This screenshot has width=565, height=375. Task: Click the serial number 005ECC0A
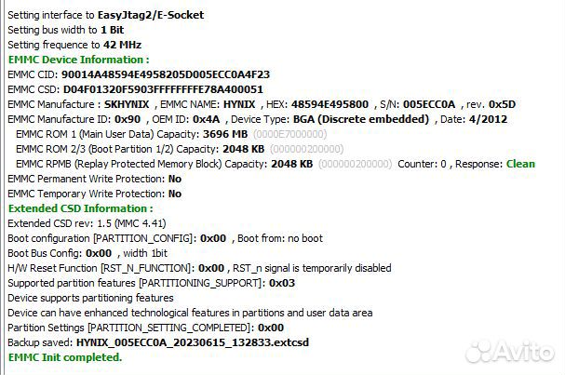(429, 104)
